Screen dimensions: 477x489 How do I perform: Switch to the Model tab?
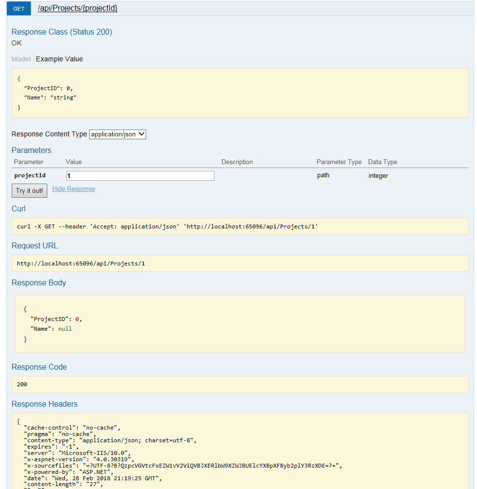(21, 59)
